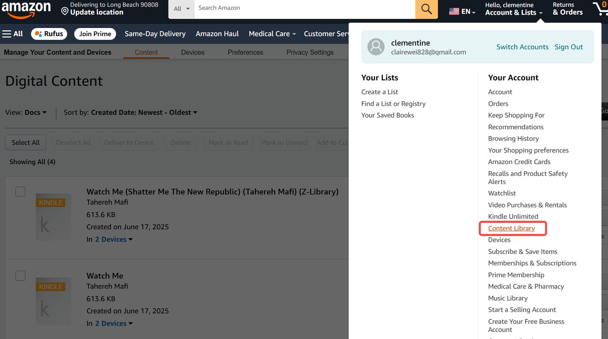Sign Out of the account

tap(569, 47)
